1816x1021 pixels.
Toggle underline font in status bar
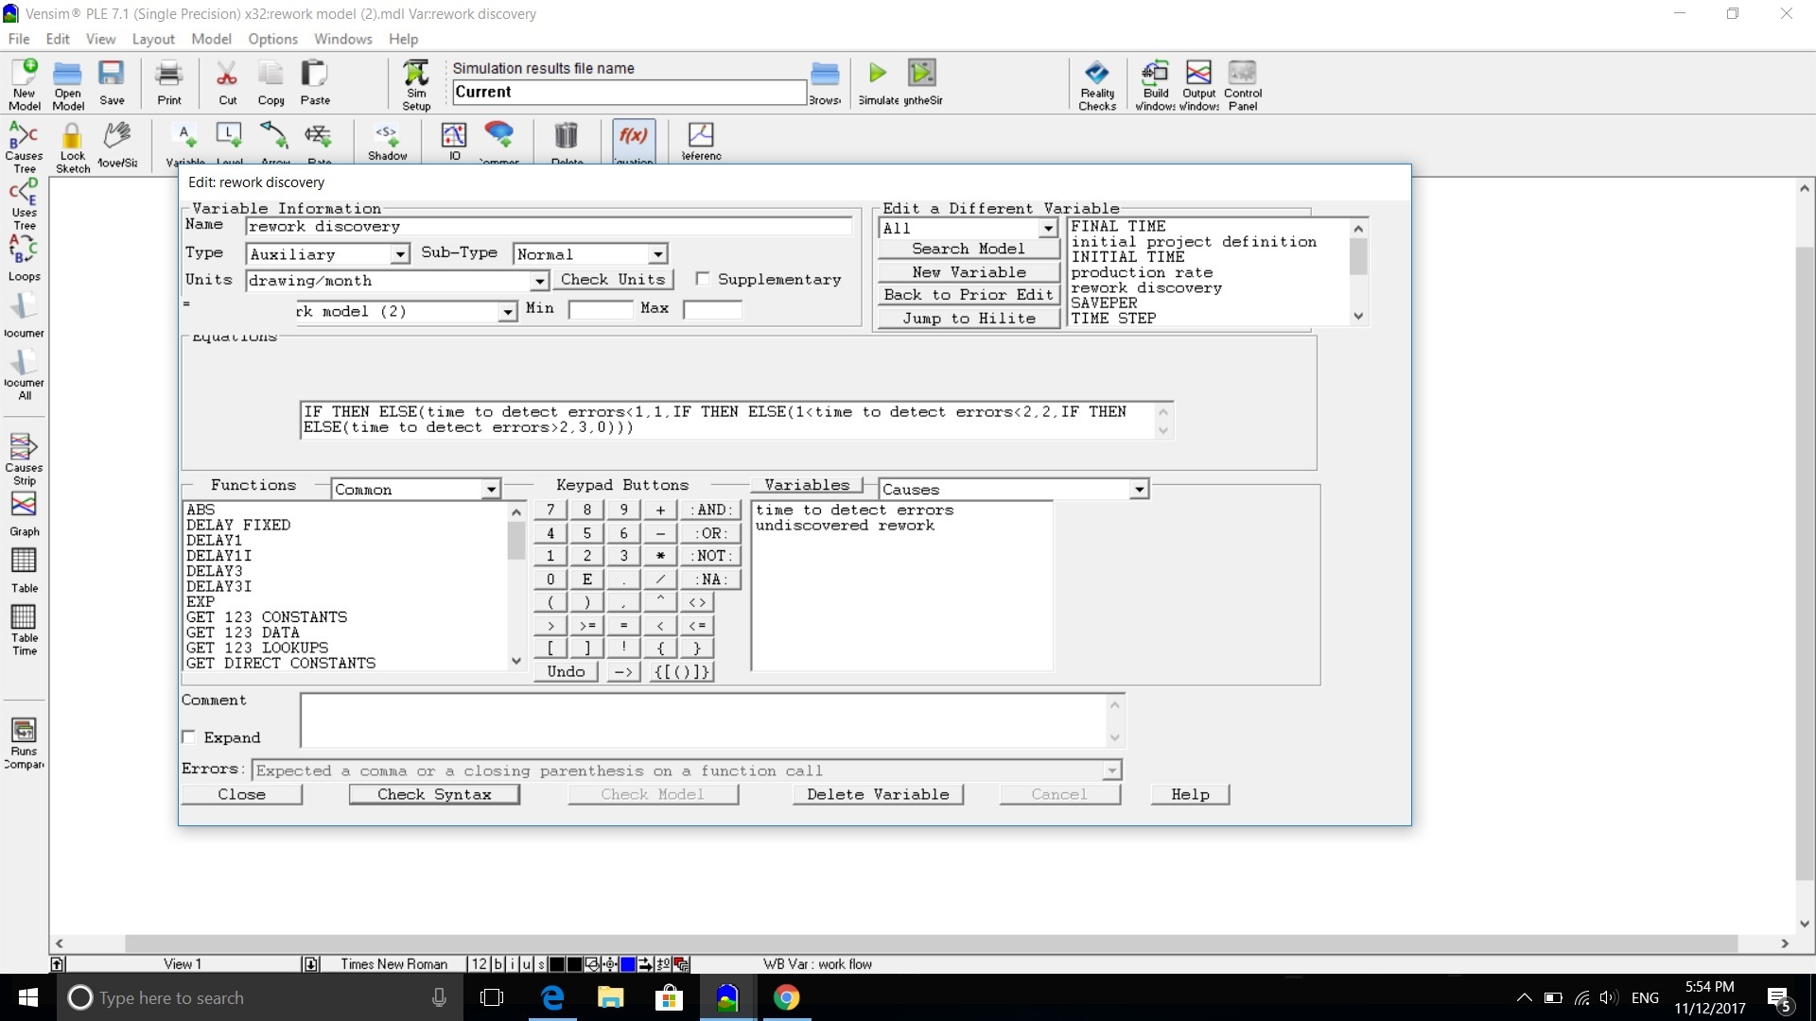(x=527, y=964)
